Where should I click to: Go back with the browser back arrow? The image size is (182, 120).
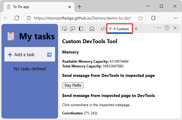coord(6,18)
